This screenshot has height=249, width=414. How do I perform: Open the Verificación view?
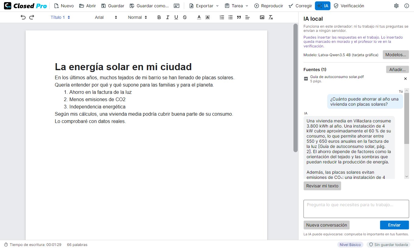tap(349, 6)
